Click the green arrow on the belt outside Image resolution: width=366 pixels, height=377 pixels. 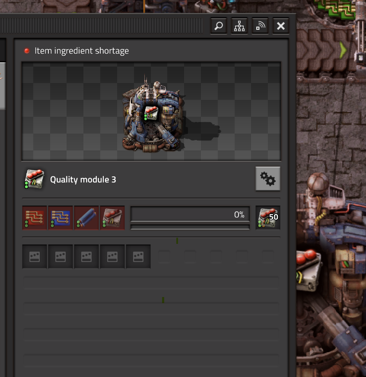pos(343,50)
